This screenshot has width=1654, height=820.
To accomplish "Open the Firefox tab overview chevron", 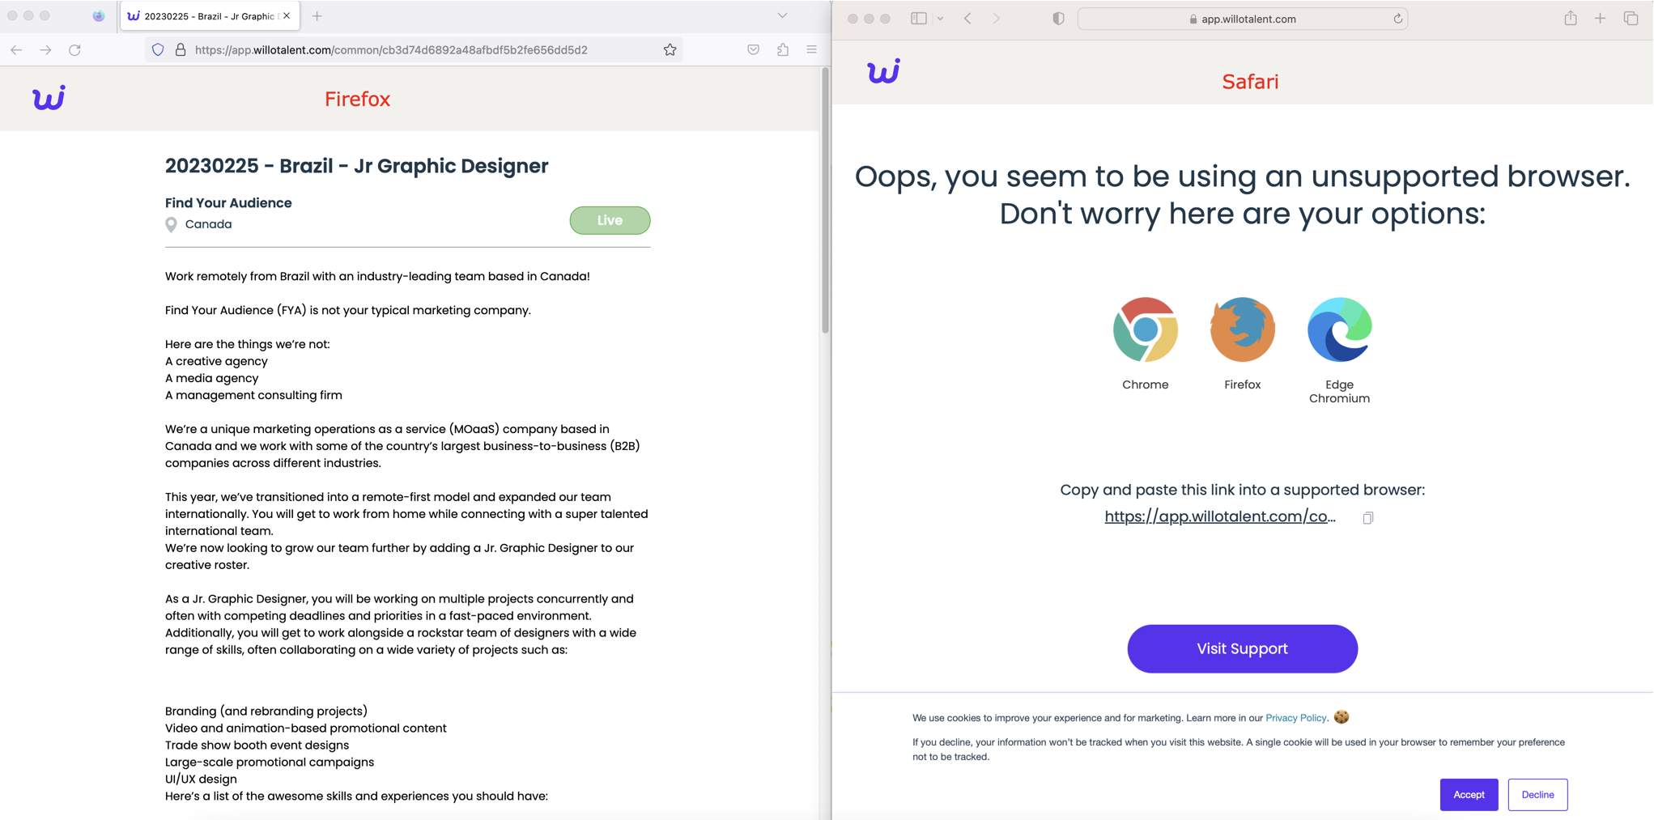I will click(781, 15).
